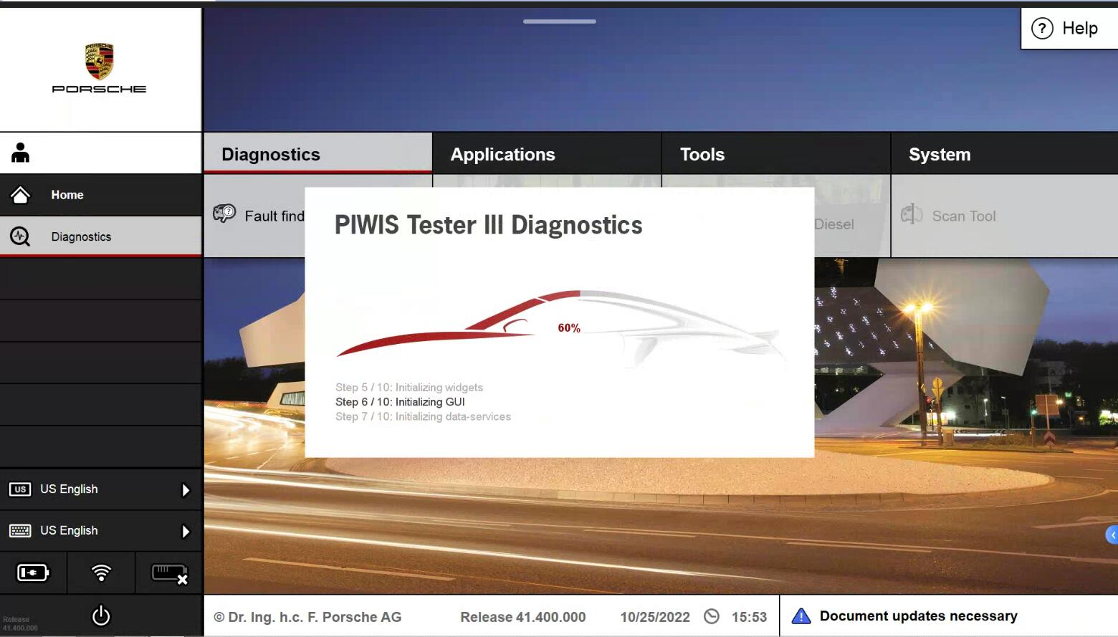
Task: Switch to the Applications tab
Action: [x=502, y=154]
